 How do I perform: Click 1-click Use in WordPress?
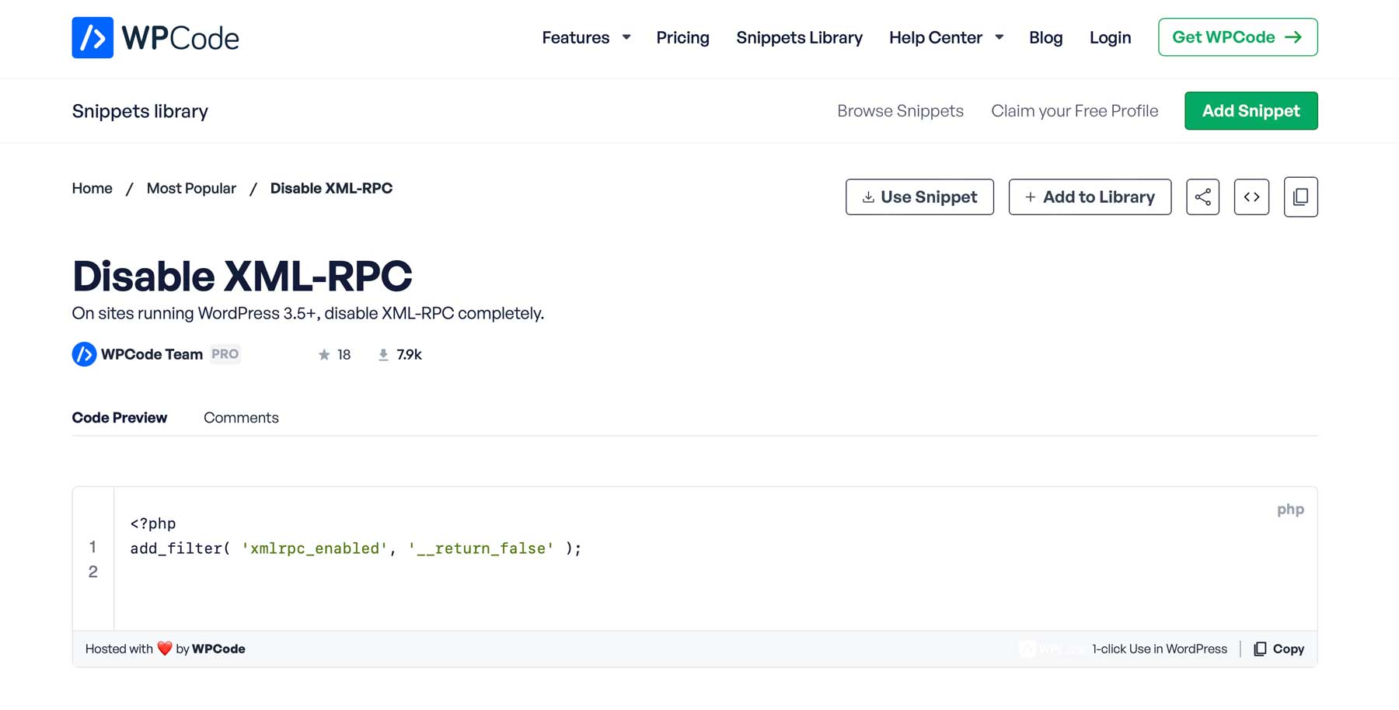(x=1161, y=649)
